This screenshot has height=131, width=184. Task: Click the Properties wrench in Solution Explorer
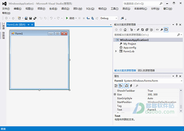(162, 30)
